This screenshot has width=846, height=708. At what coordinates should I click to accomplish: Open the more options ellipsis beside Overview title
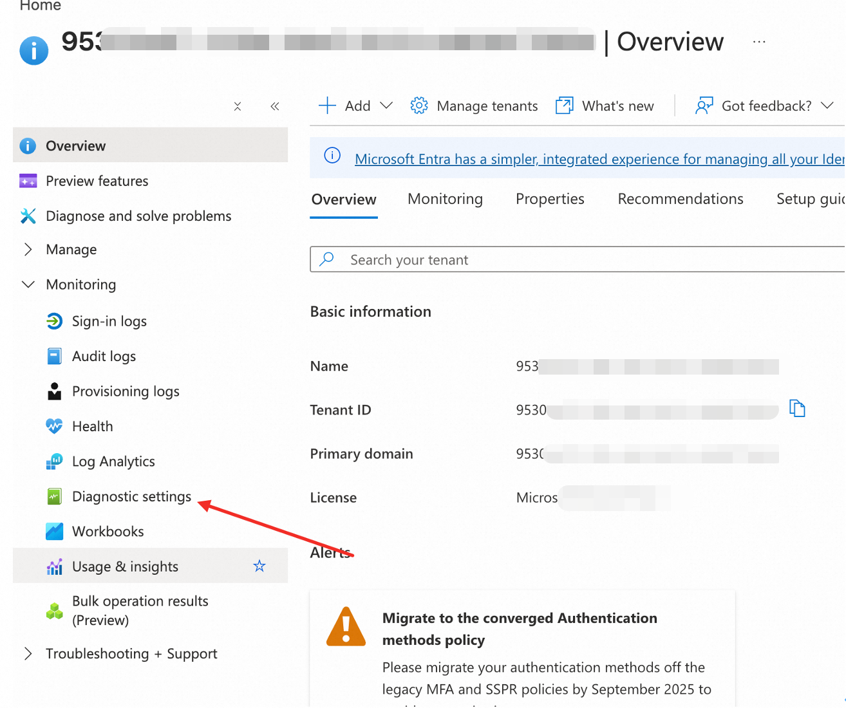759,42
